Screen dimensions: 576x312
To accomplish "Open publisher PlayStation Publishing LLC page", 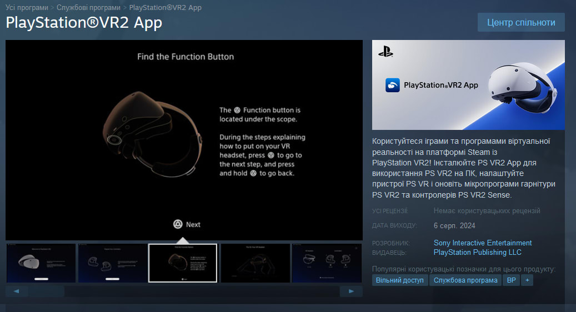I will pyautogui.click(x=478, y=252).
